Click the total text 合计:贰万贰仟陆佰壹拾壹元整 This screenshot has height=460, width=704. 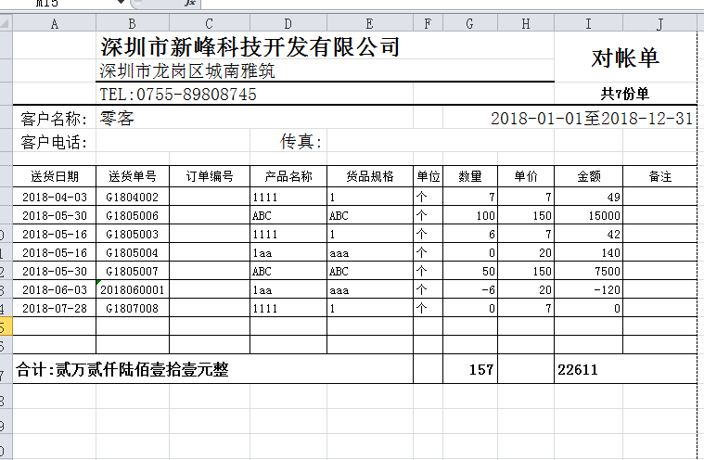(122, 369)
